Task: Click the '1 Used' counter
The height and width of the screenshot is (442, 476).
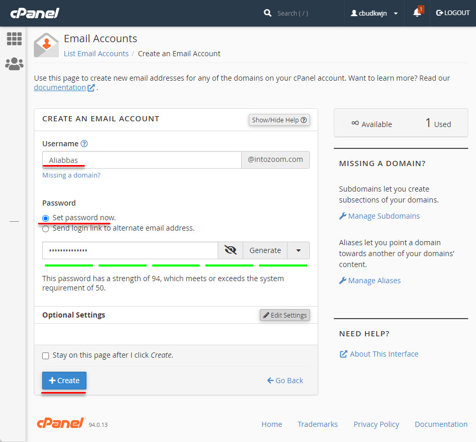Action: (438, 123)
